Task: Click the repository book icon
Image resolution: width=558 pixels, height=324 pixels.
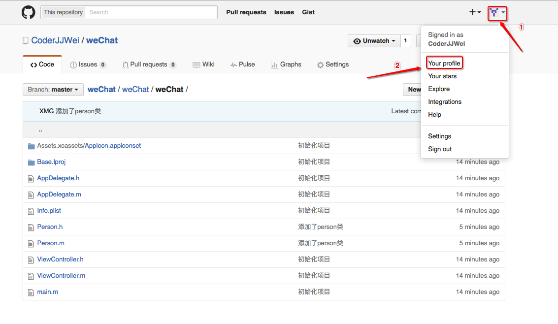Action: coord(25,40)
